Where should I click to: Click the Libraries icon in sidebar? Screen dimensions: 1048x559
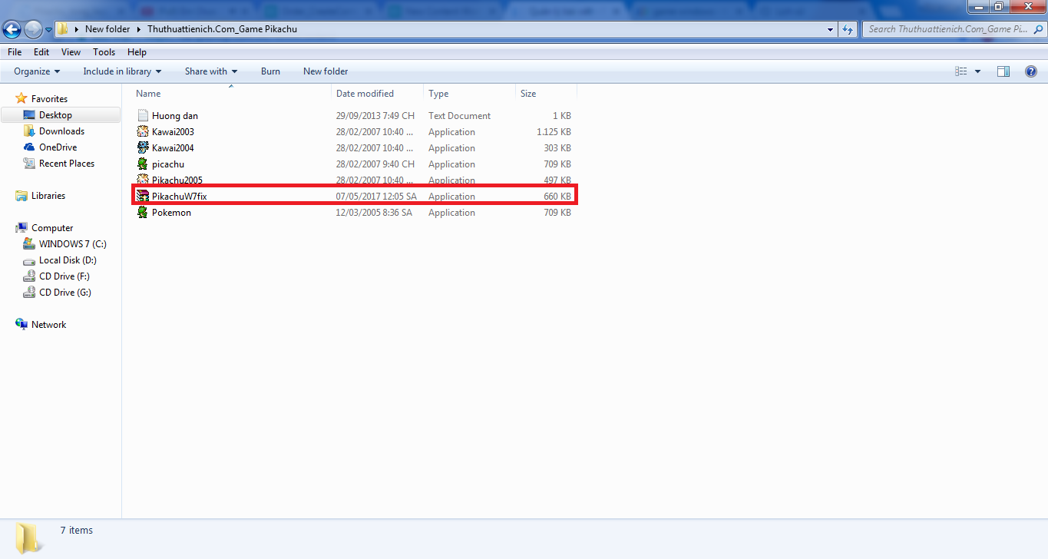coord(21,196)
